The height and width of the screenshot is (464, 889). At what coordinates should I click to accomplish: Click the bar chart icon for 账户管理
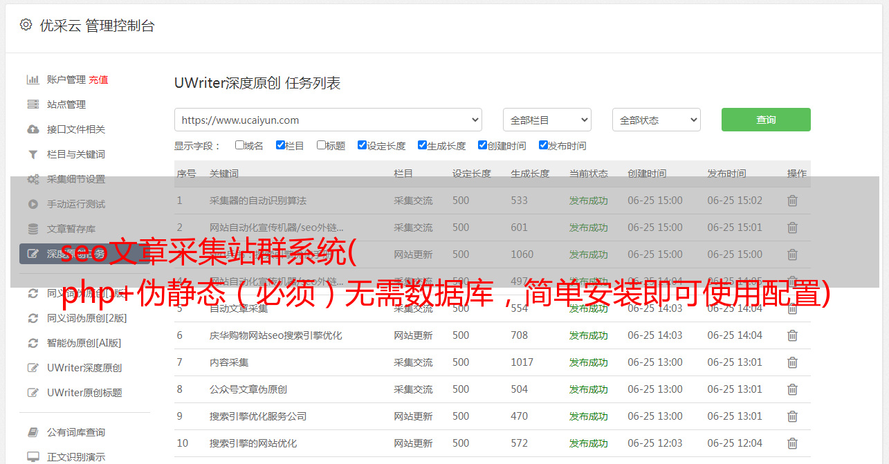[33, 80]
